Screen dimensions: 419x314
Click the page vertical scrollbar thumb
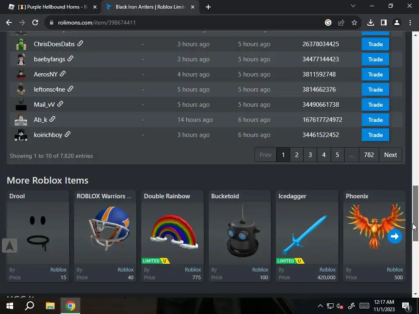click(x=415, y=213)
